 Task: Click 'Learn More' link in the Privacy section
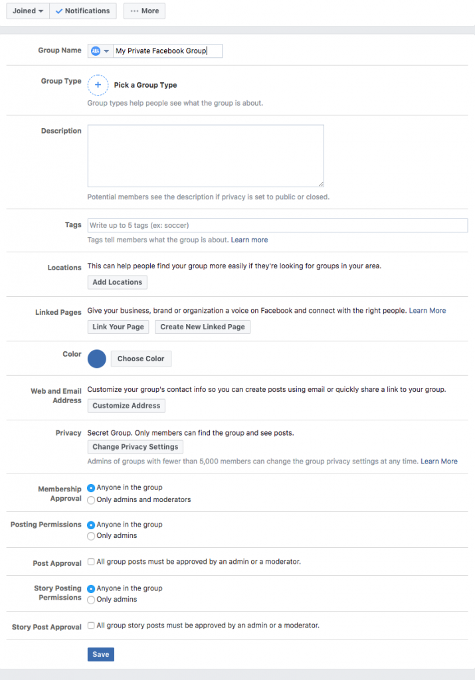point(438,461)
